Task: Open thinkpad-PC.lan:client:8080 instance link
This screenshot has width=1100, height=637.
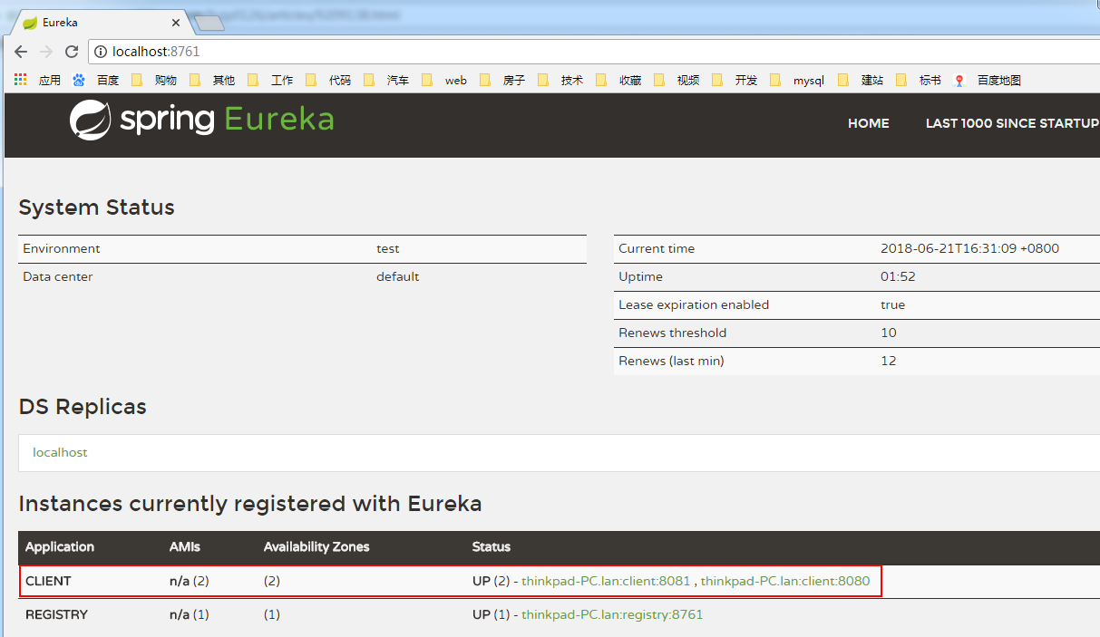Action: (x=785, y=581)
